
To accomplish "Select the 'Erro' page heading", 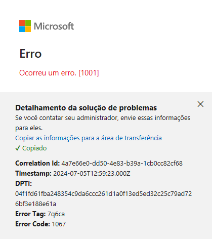I will 30,54.
